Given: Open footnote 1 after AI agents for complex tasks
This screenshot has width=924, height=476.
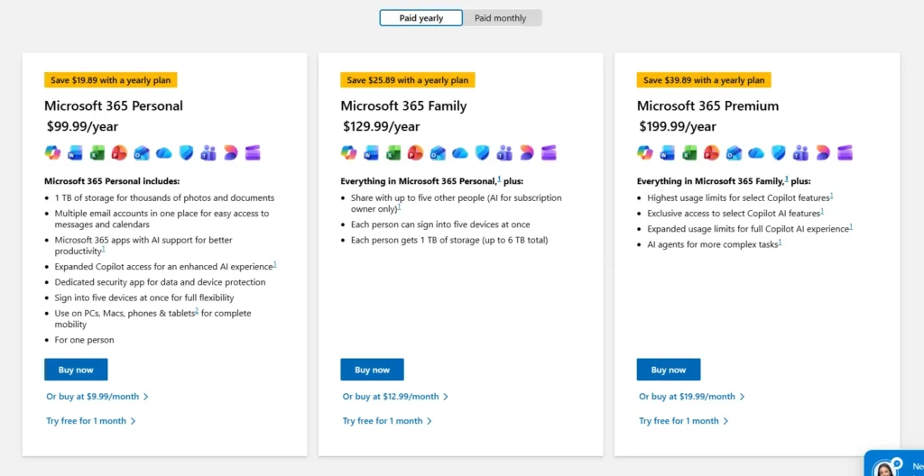Looking at the screenshot, I should 781,242.
